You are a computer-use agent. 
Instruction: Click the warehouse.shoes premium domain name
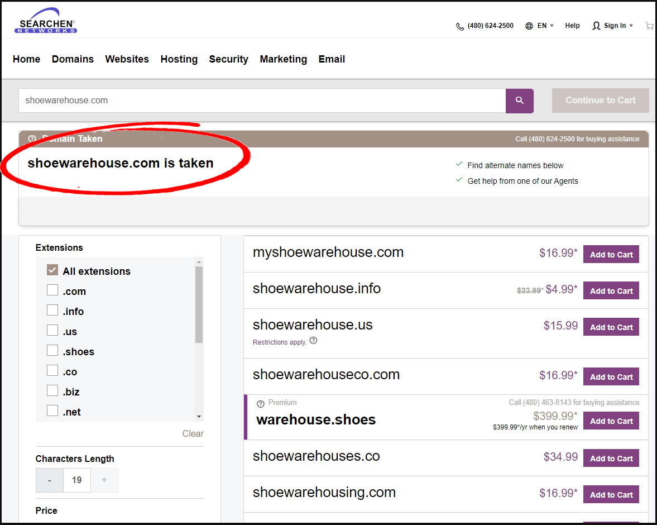click(316, 420)
